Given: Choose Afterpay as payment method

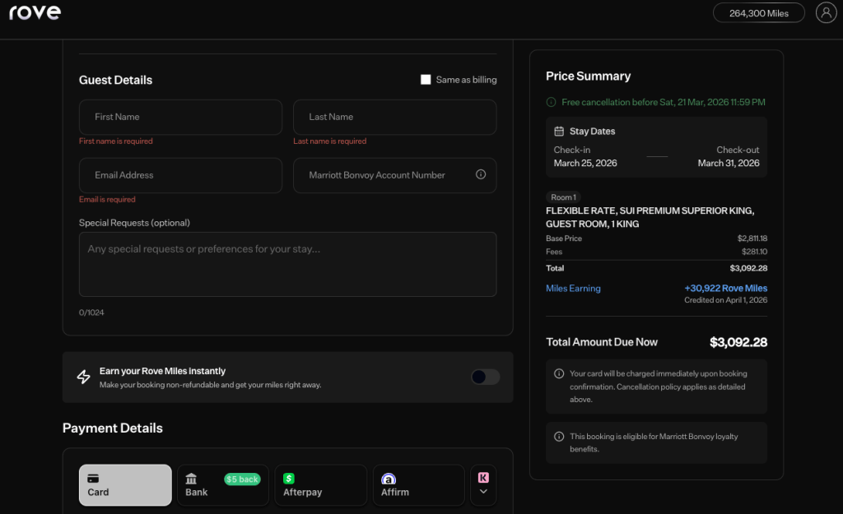Looking at the screenshot, I should point(320,484).
